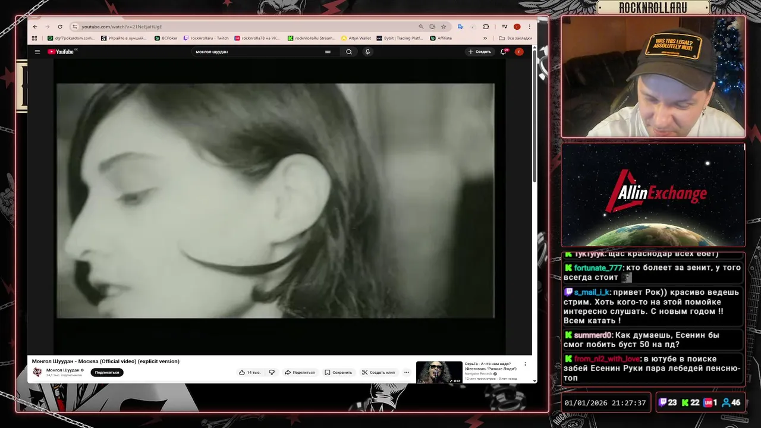The height and width of the screenshot is (428, 761).
Task: Open YouTube hamburger guide menu
Action: click(x=37, y=52)
